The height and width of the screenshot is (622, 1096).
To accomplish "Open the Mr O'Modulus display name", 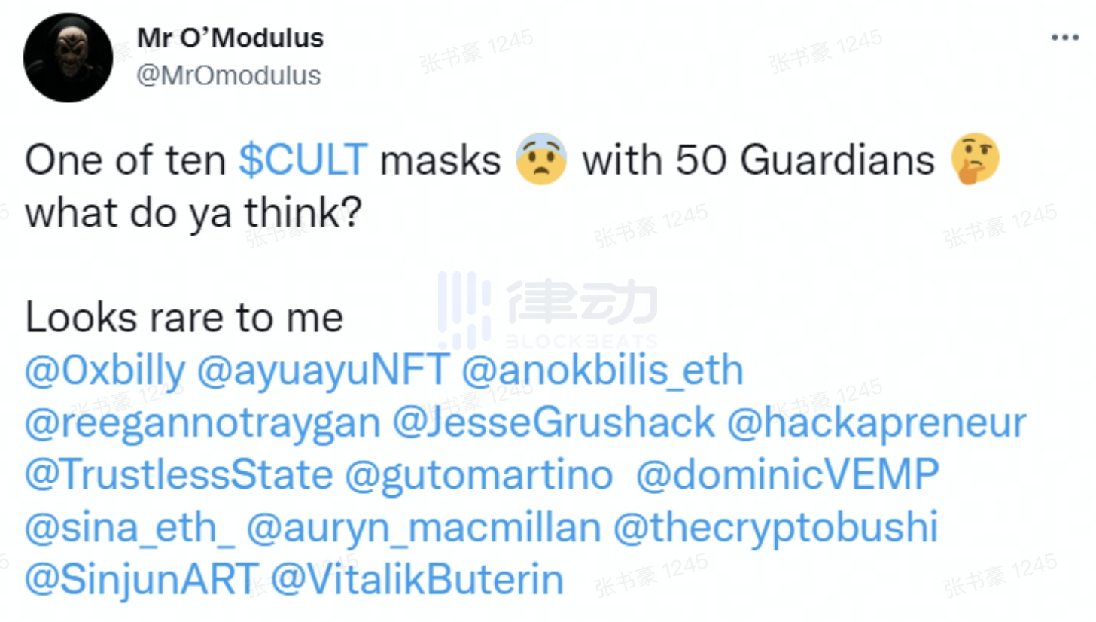I will click(x=231, y=38).
